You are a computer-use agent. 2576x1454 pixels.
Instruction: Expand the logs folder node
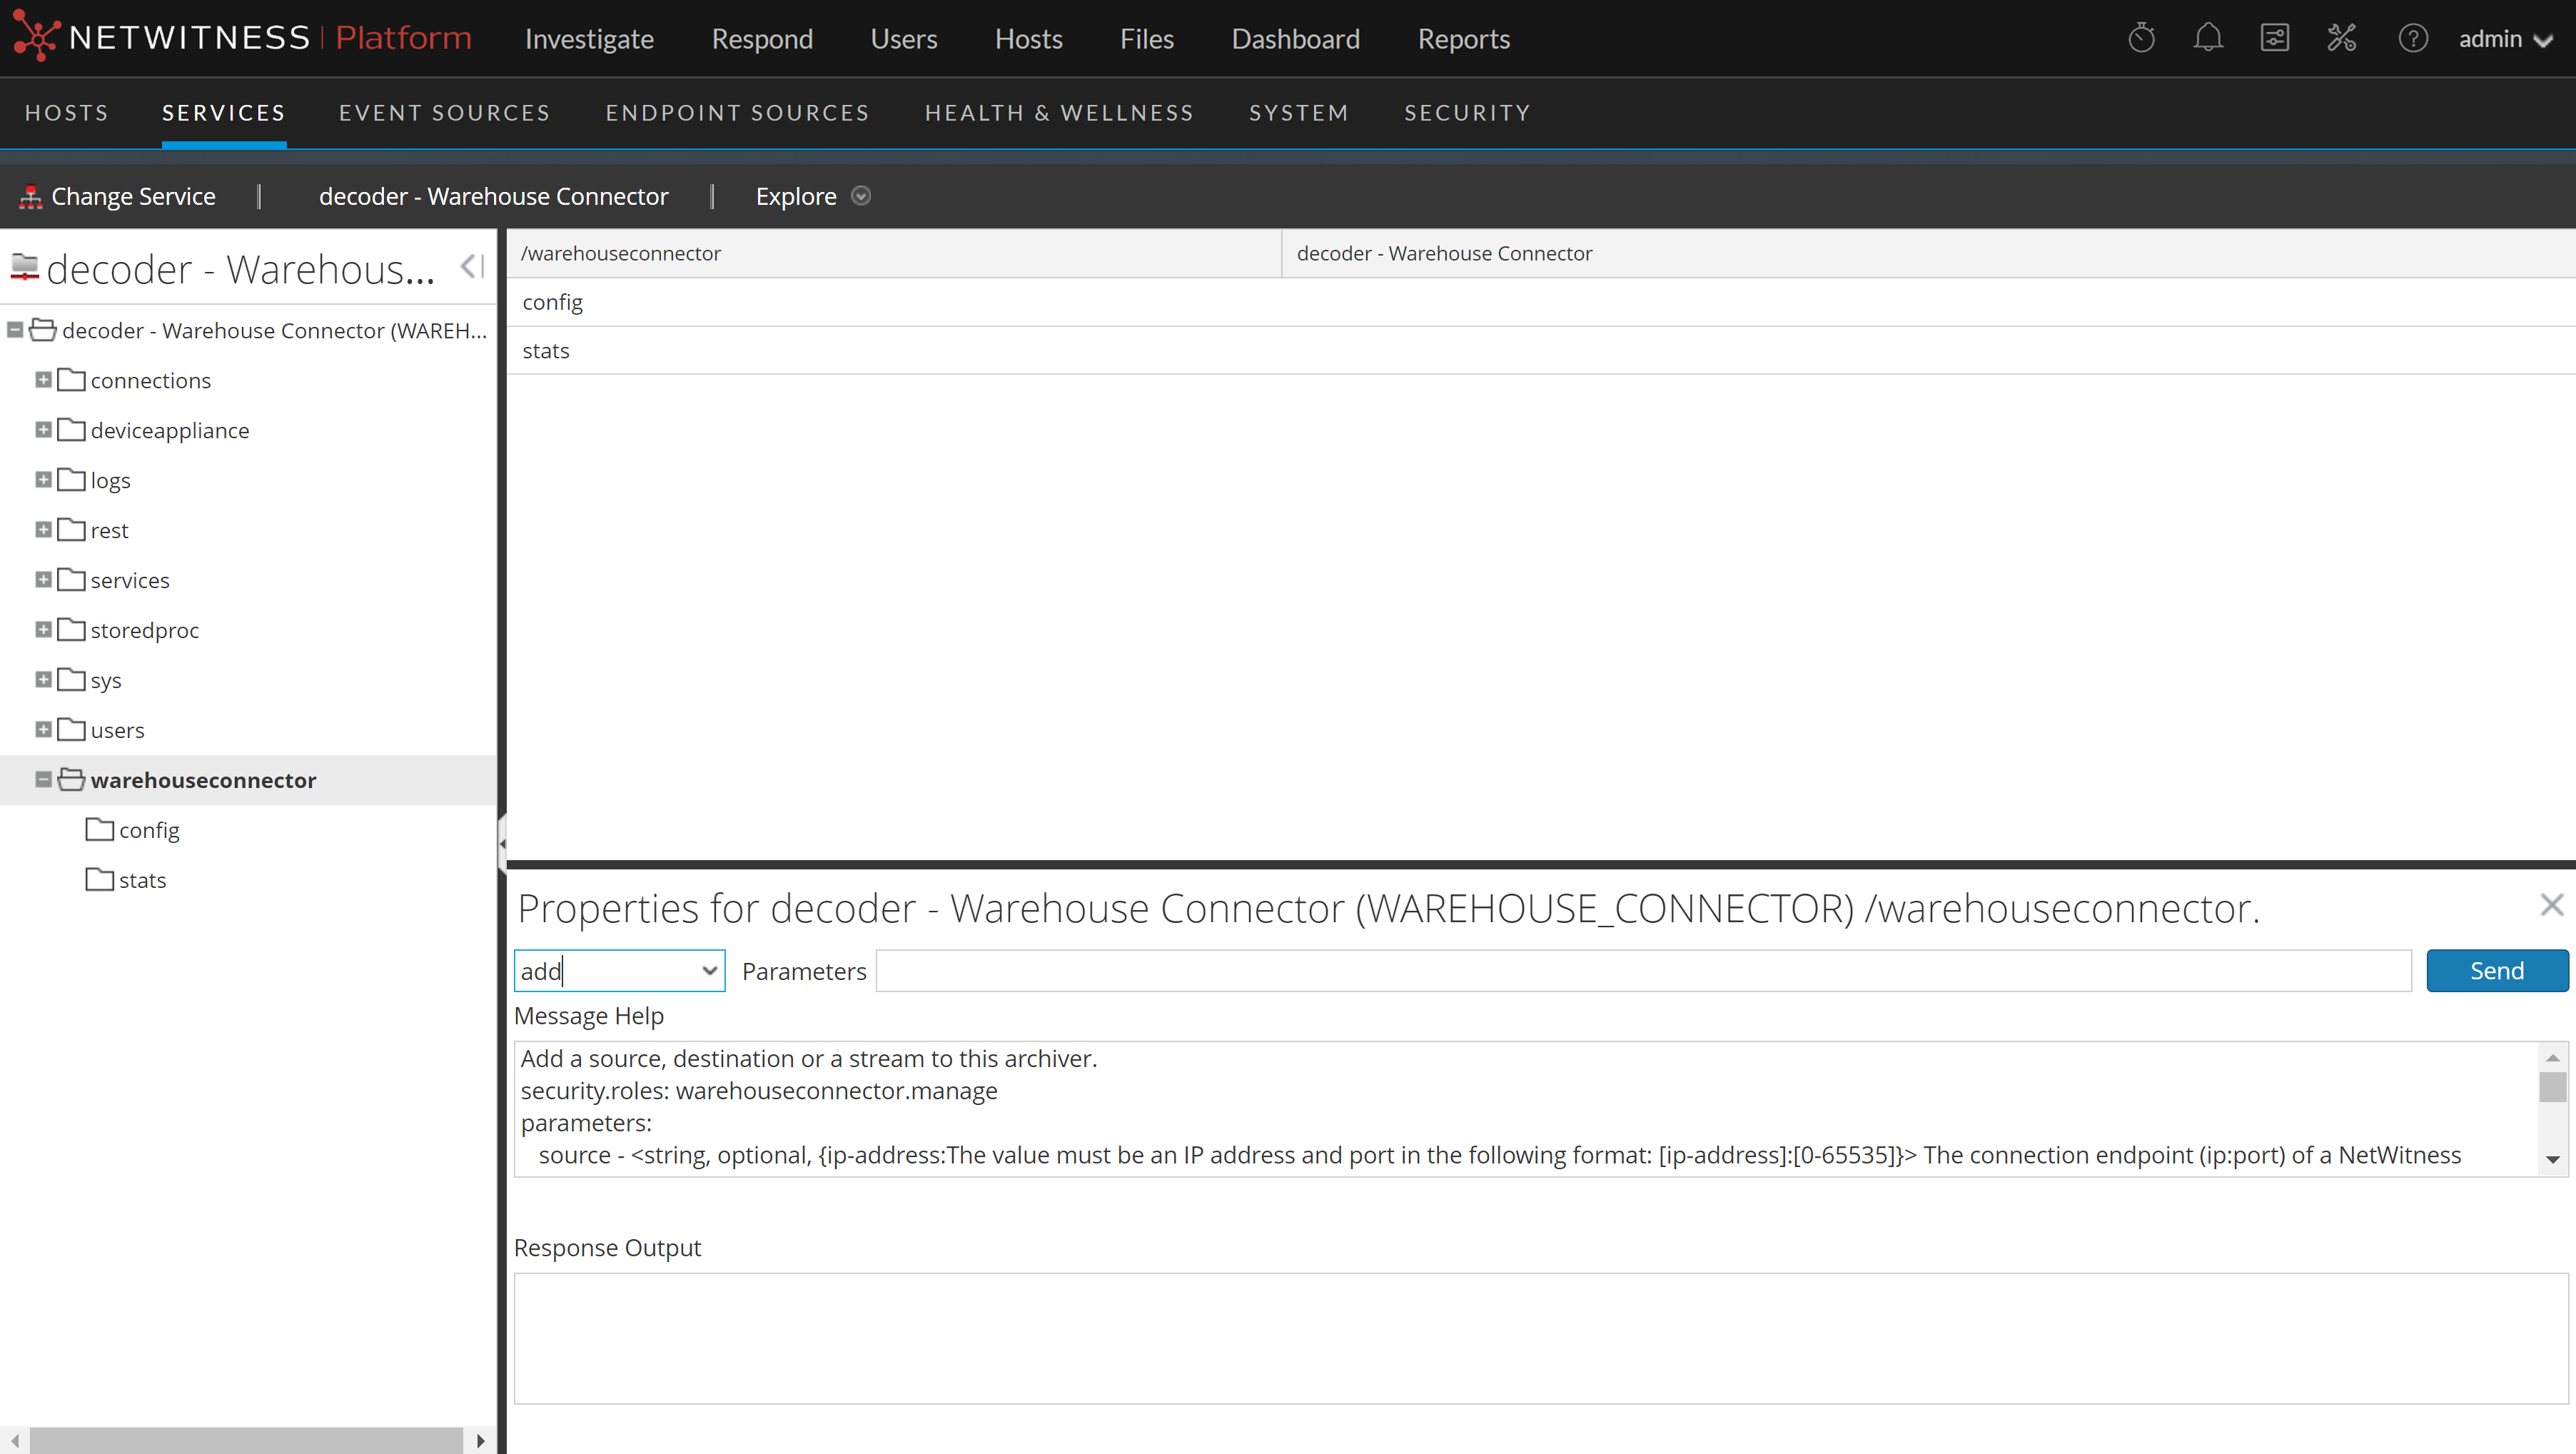pyautogui.click(x=43, y=480)
